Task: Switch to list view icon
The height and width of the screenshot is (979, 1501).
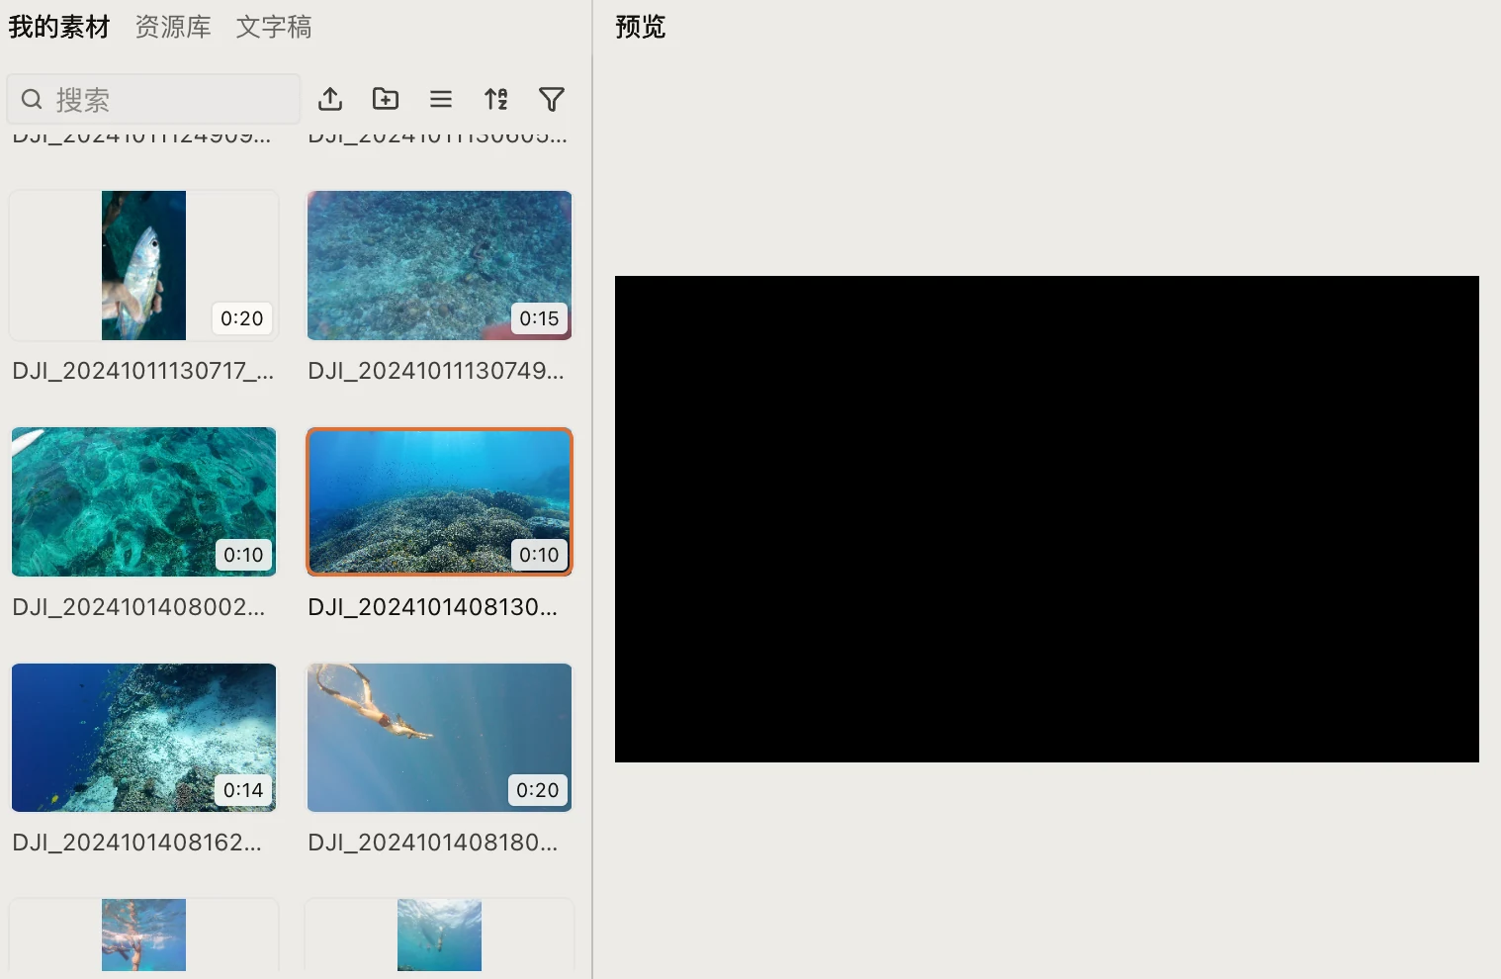Action: tap(441, 99)
